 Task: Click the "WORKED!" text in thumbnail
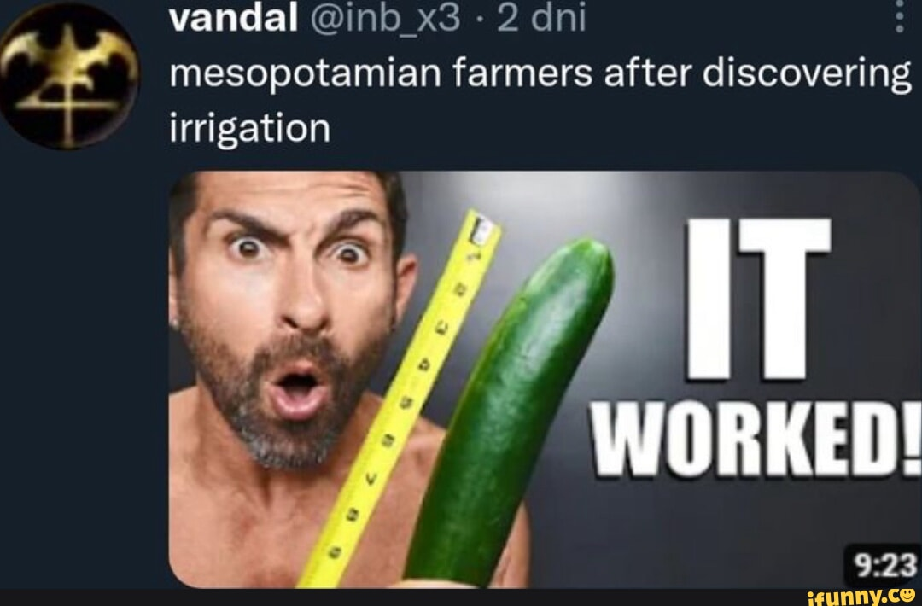(756, 439)
